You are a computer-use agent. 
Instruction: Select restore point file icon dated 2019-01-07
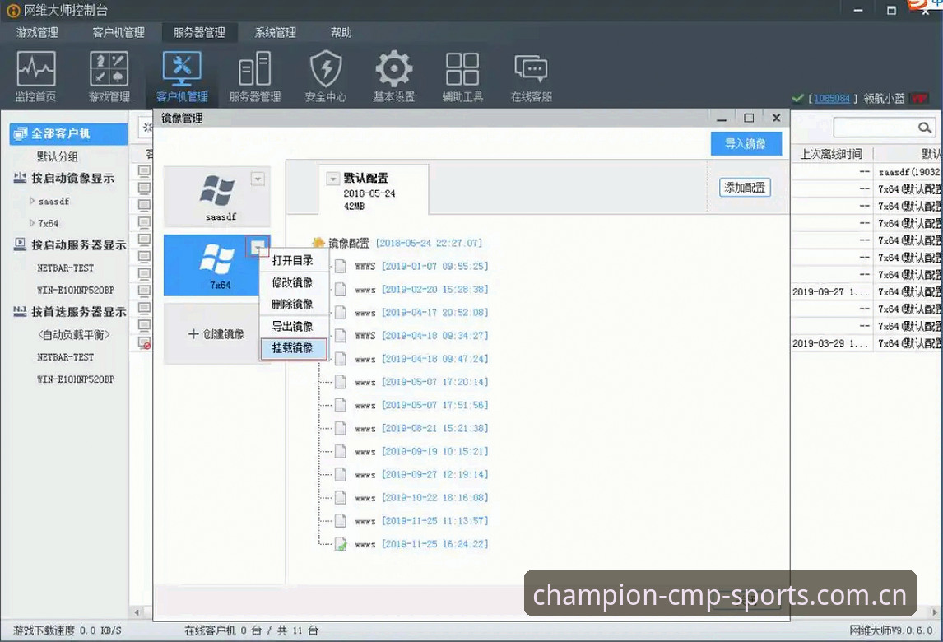[x=341, y=266]
